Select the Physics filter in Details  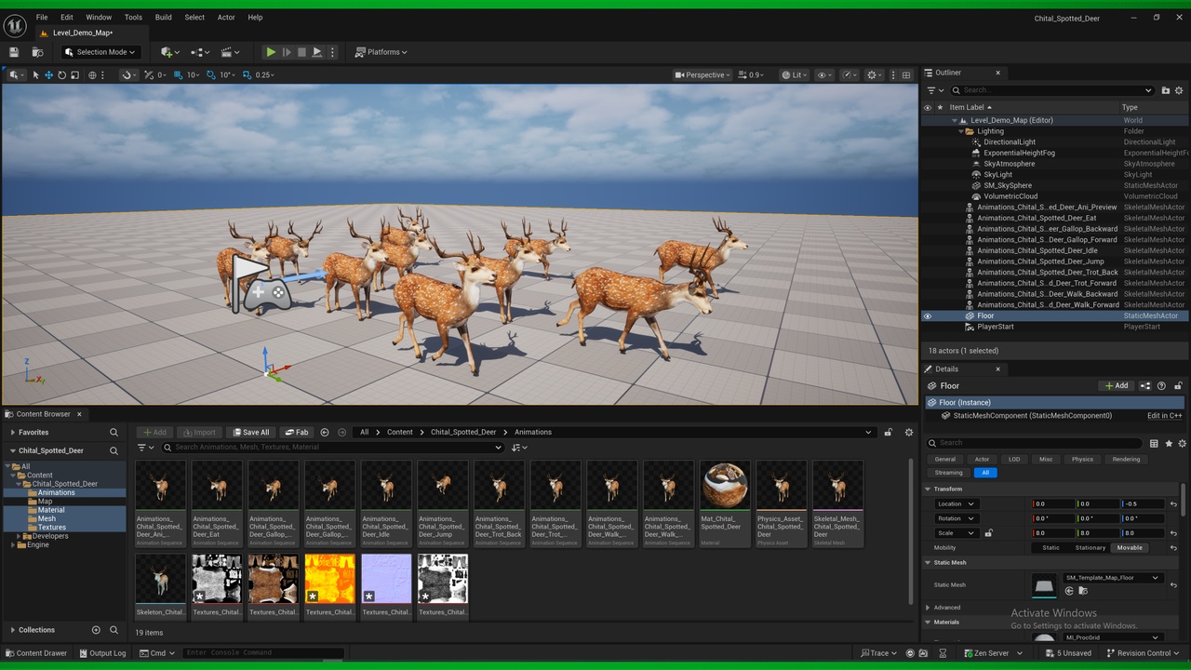pos(1082,459)
